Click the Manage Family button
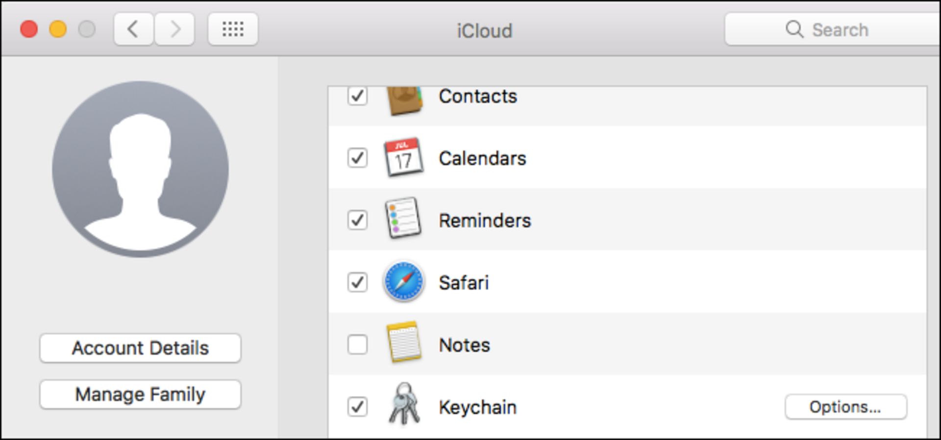 140,394
